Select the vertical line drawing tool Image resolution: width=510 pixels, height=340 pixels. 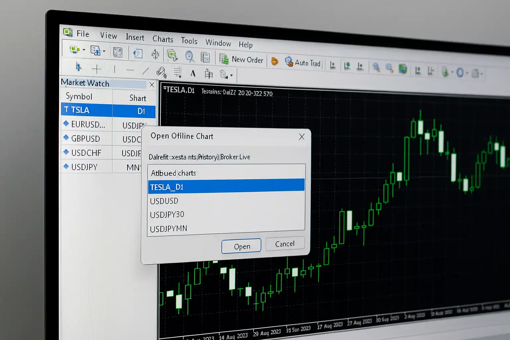point(115,69)
